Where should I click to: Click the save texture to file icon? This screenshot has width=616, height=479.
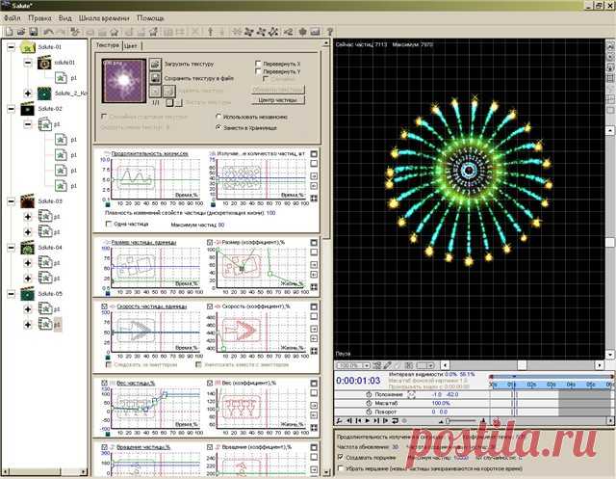[156, 78]
